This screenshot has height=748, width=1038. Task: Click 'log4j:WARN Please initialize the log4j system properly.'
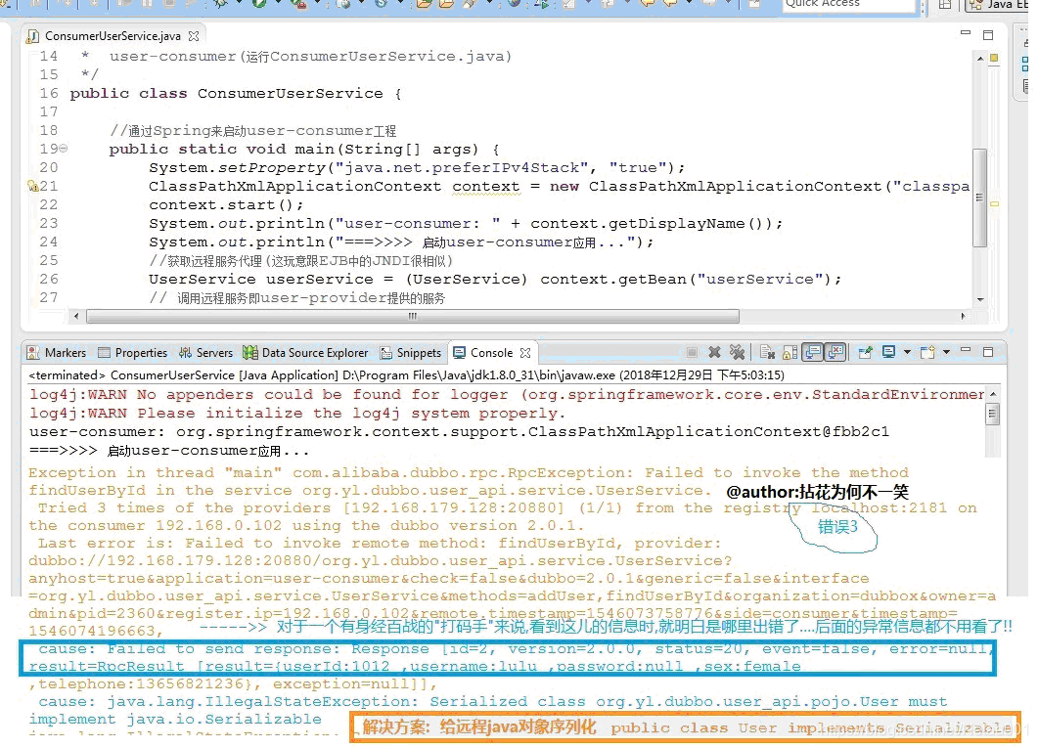tap(297, 414)
